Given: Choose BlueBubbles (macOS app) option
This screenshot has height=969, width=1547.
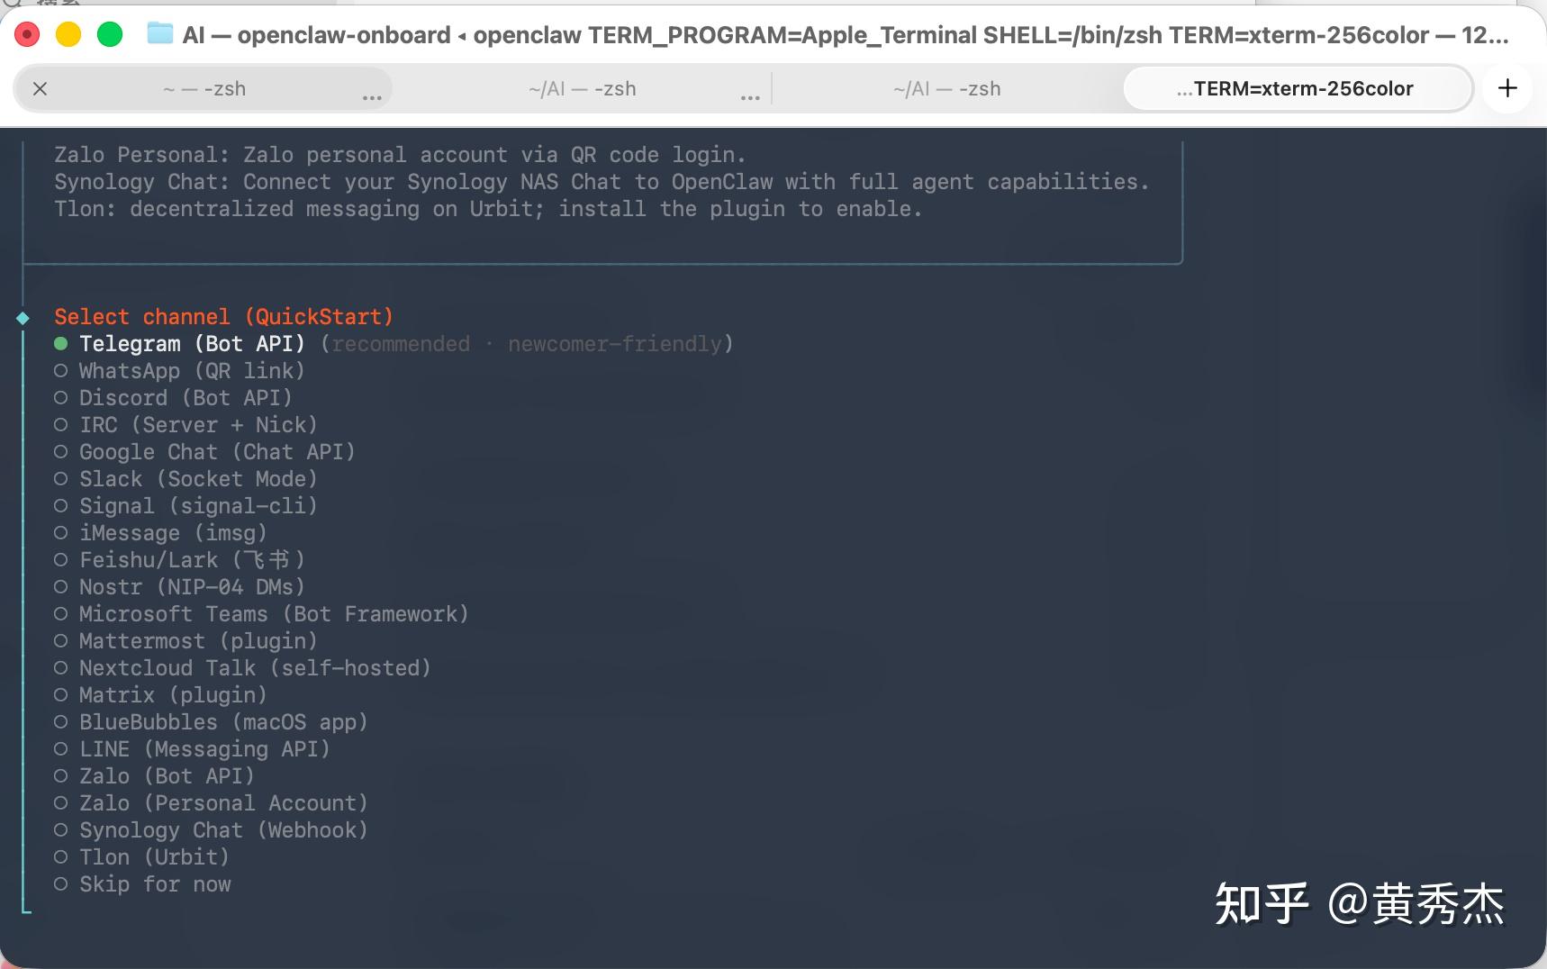Looking at the screenshot, I should coord(211,722).
